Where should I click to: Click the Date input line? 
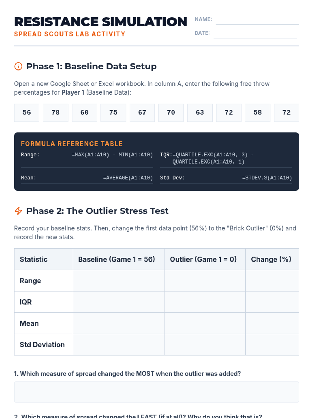[255, 34]
